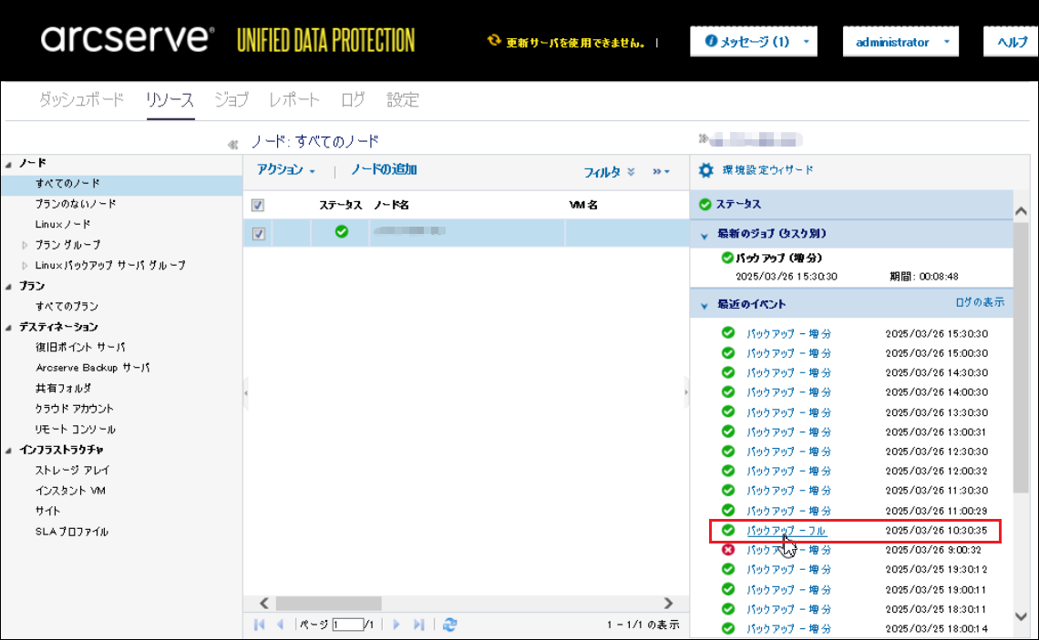
Task: Open the 環境設定ウィザード link
Action: tap(767, 170)
